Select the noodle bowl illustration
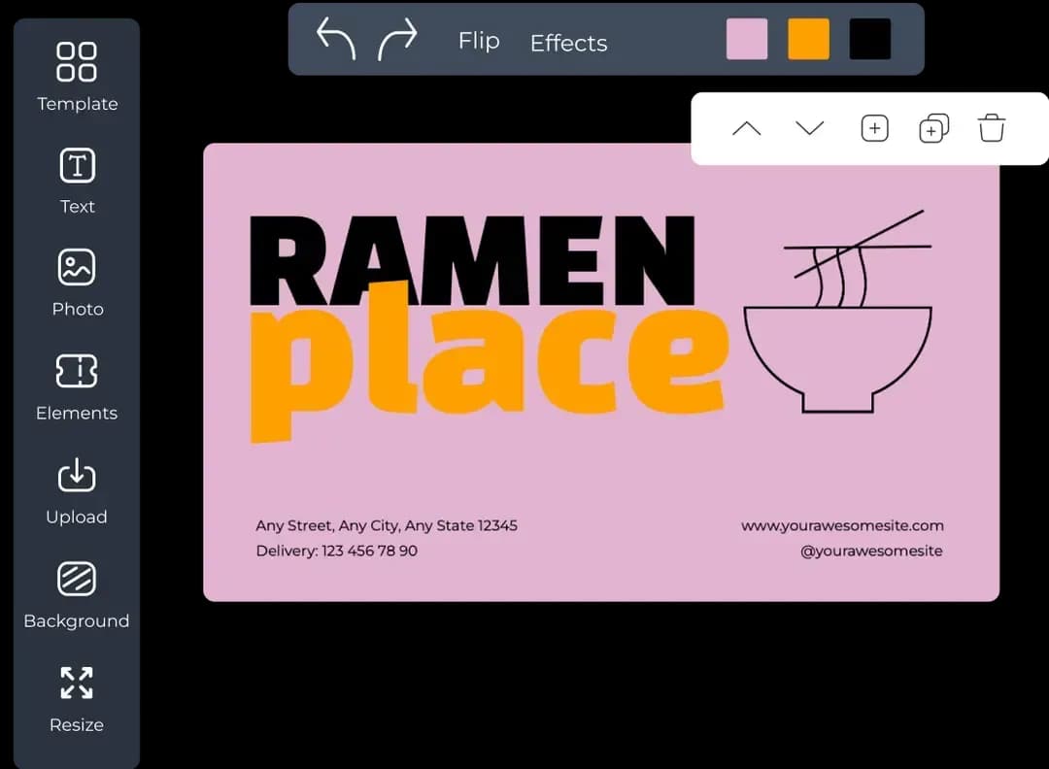The height and width of the screenshot is (769, 1049). 838,312
